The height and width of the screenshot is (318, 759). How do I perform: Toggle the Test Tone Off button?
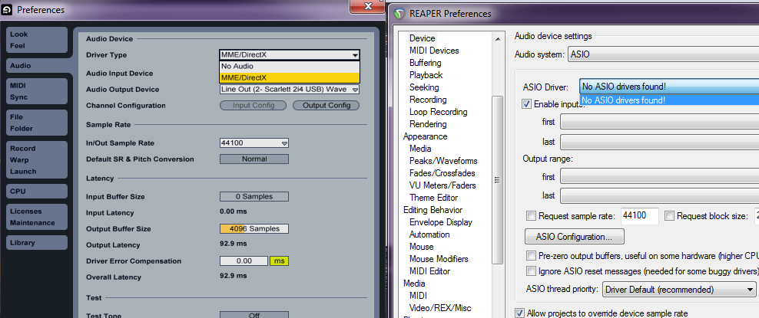coord(254,315)
